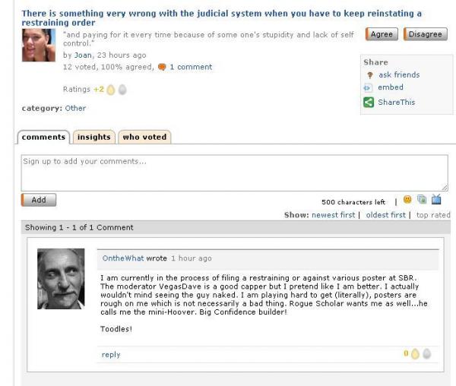Click the comment text input box
This screenshot has width=456, height=386.
[x=234, y=172]
